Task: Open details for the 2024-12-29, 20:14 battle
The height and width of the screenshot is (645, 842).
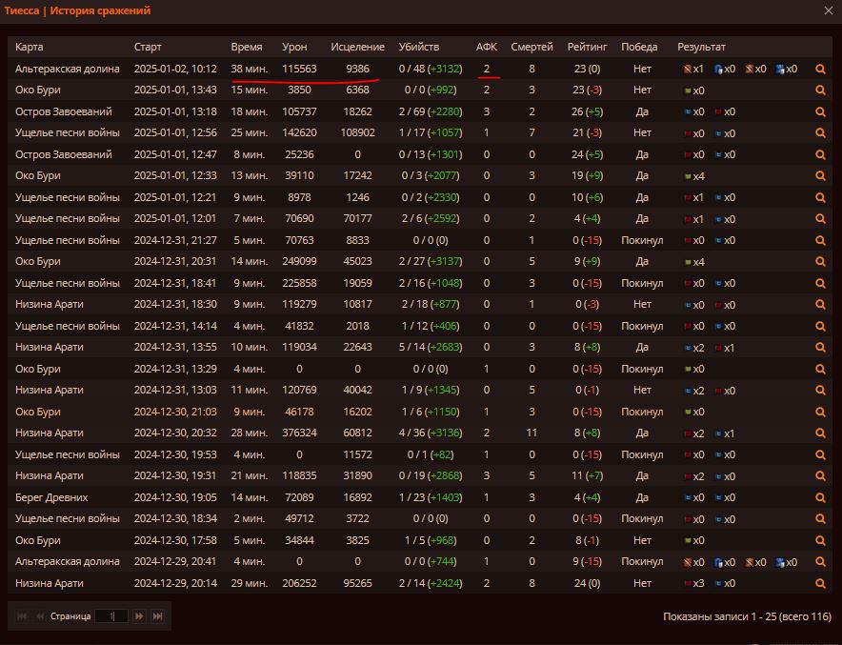Action: (820, 583)
